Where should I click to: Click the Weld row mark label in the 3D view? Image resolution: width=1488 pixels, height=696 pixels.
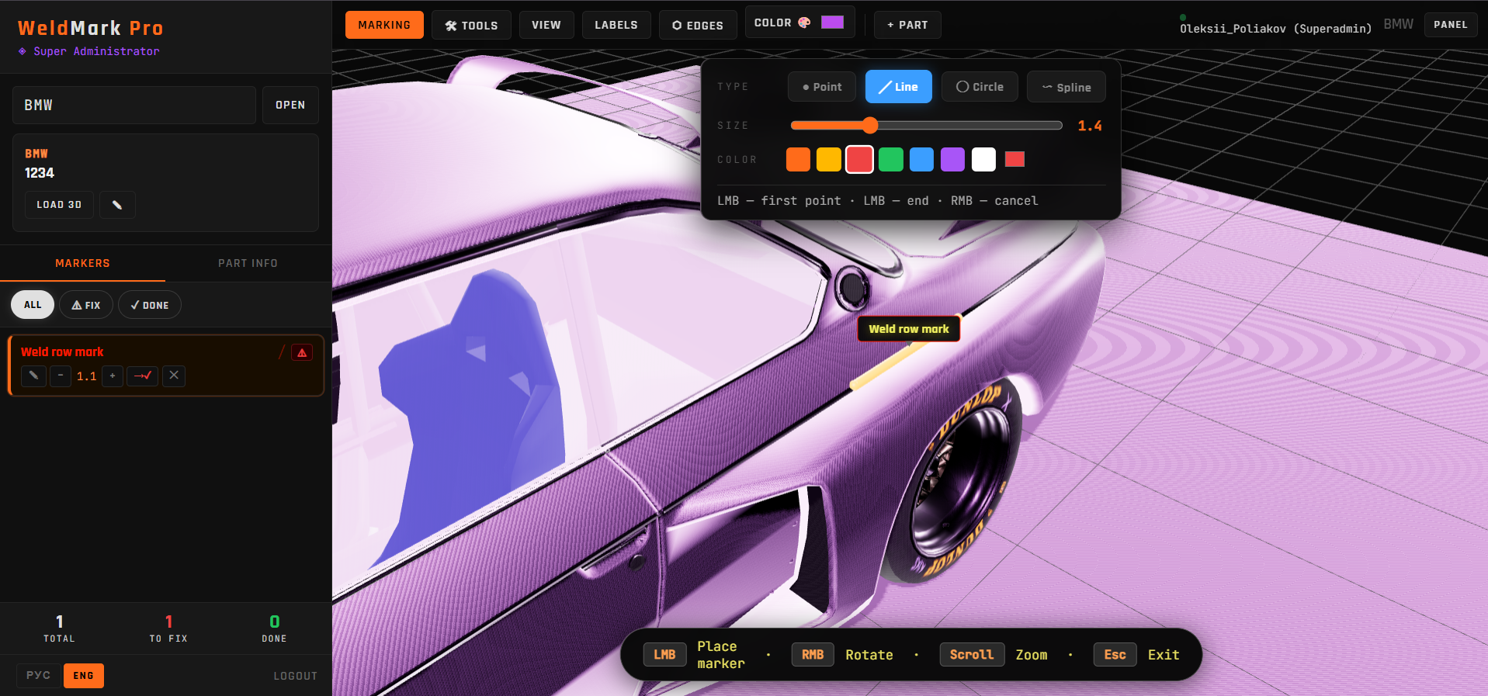tap(909, 329)
